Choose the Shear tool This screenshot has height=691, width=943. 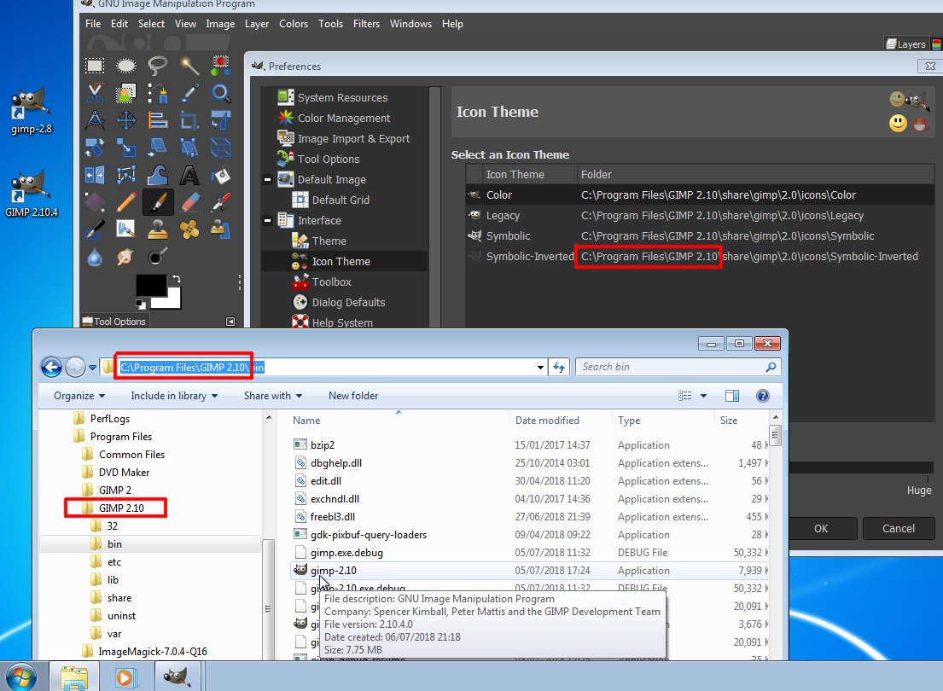(158, 148)
